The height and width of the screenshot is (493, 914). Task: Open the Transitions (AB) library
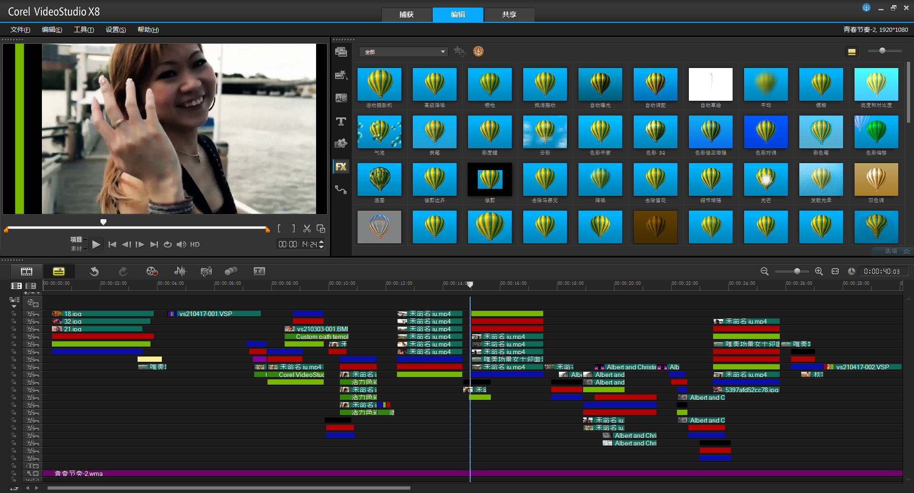pyautogui.click(x=341, y=98)
